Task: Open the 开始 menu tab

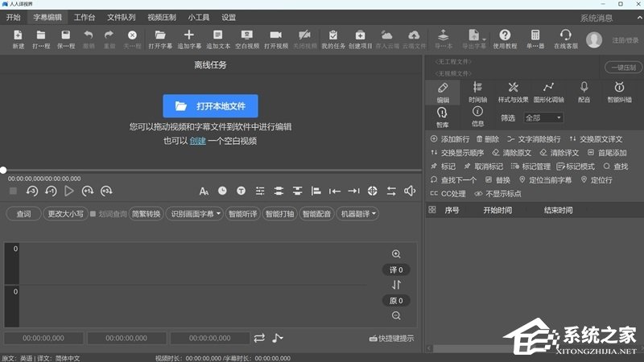Action: pyautogui.click(x=13, y=17)
